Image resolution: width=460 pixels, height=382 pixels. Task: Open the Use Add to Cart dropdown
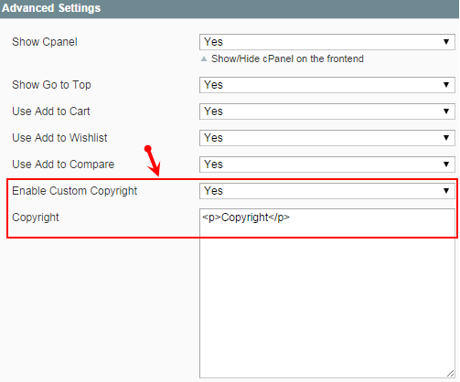[327, 111]
